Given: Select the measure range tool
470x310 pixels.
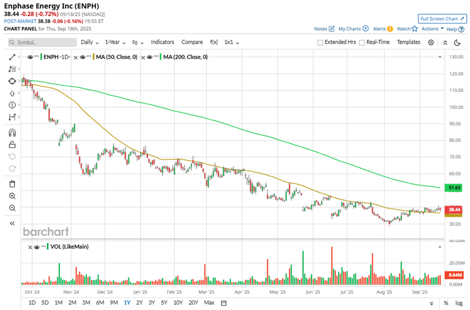Looking at the screenshot, I should 12,117.
